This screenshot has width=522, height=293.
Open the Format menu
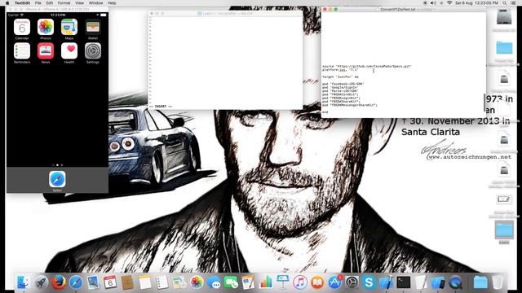tap(64, 3)
